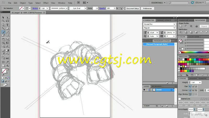Toggle Draw Normal mode in toolbox
This screenshot has height=118, width=209.
pyautogui.click(x=3, y=81)
